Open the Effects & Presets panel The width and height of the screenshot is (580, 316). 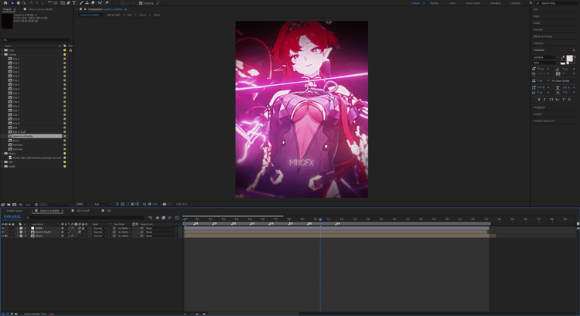(x=543, y=36)
